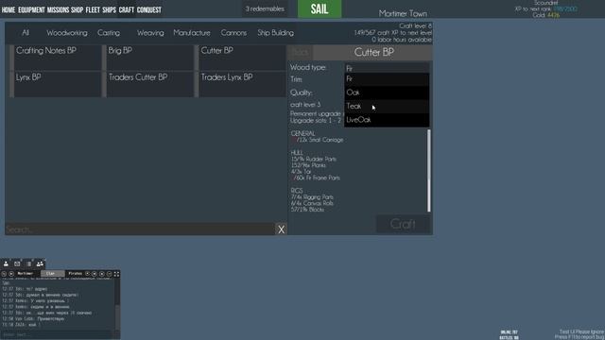Go to the HOME menu
The image size is (605, 340).
[9, 9]
